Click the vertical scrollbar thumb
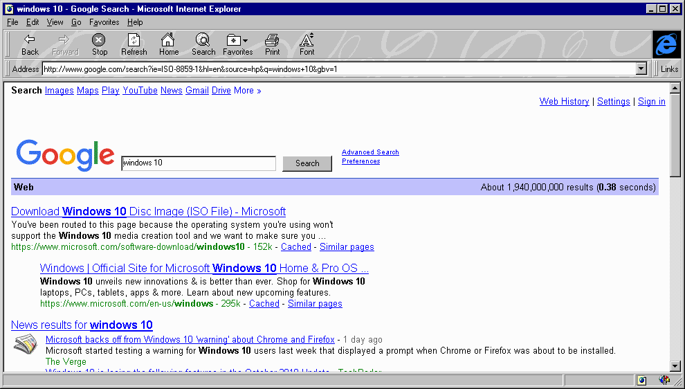This screenshot has height=389, width=685. pos(675,136)
